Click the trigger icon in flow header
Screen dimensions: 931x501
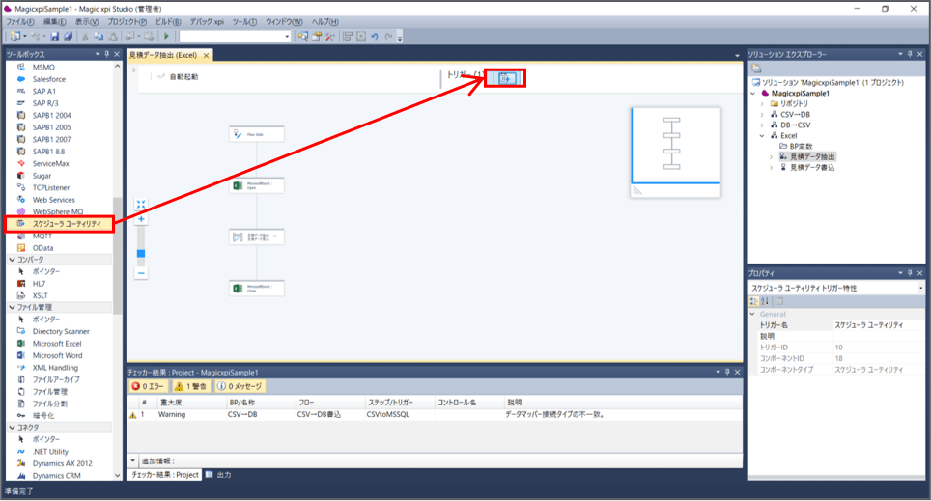tap(505, 77)
